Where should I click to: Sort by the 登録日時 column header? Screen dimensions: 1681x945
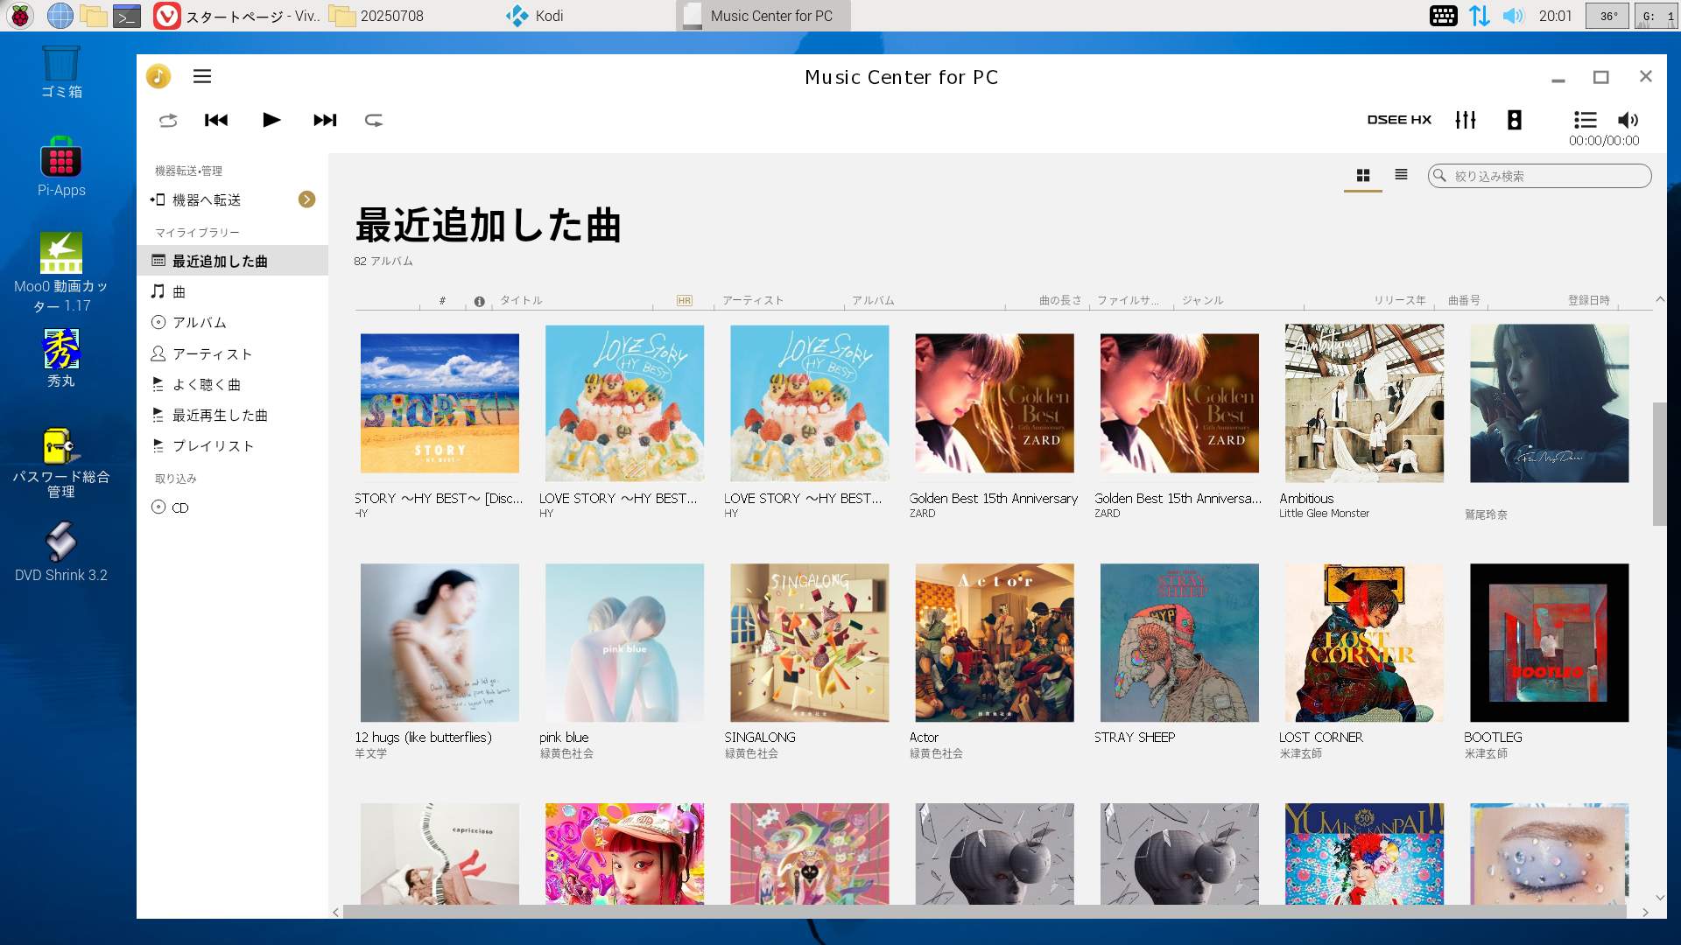[1589, 300]
